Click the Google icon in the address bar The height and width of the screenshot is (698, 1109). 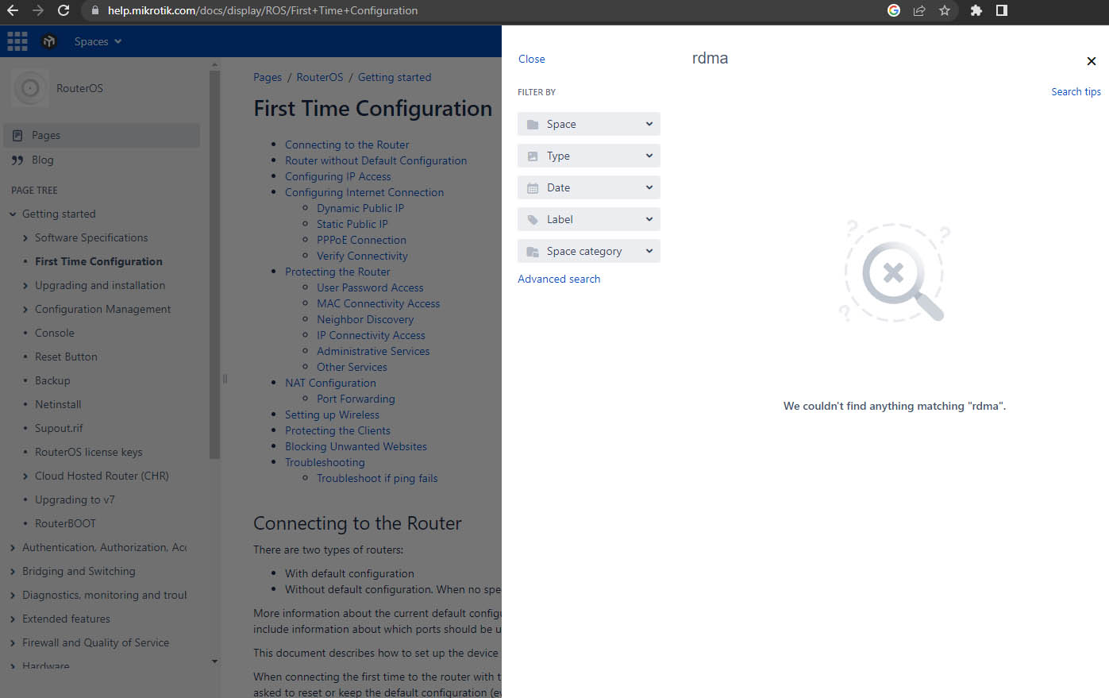(x=894, y=10)
